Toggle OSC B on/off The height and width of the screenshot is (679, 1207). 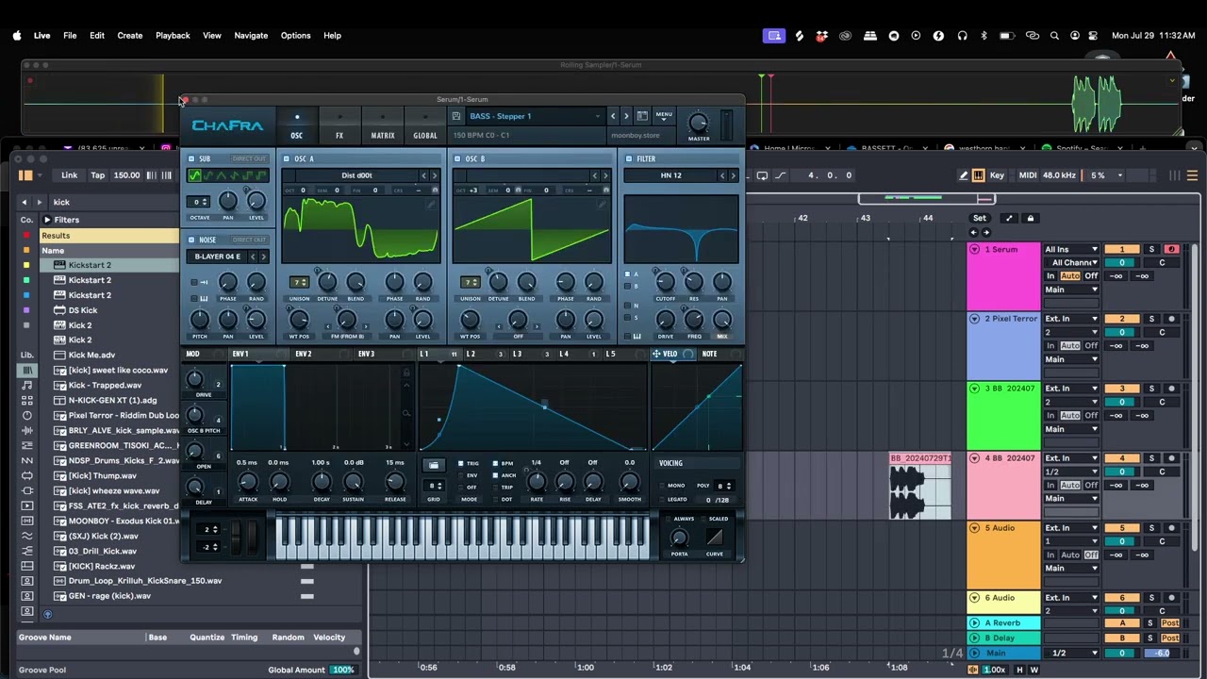pyautogui.click(x=457, y=158)
